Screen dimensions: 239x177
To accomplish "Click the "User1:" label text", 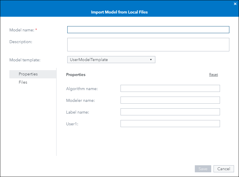I will click(72, 124).
